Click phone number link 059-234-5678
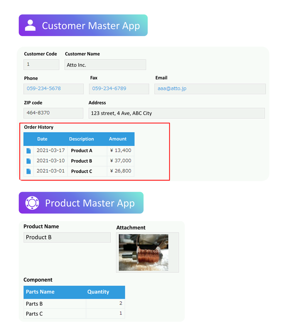 pyautogui.click(x=44, y=88)
